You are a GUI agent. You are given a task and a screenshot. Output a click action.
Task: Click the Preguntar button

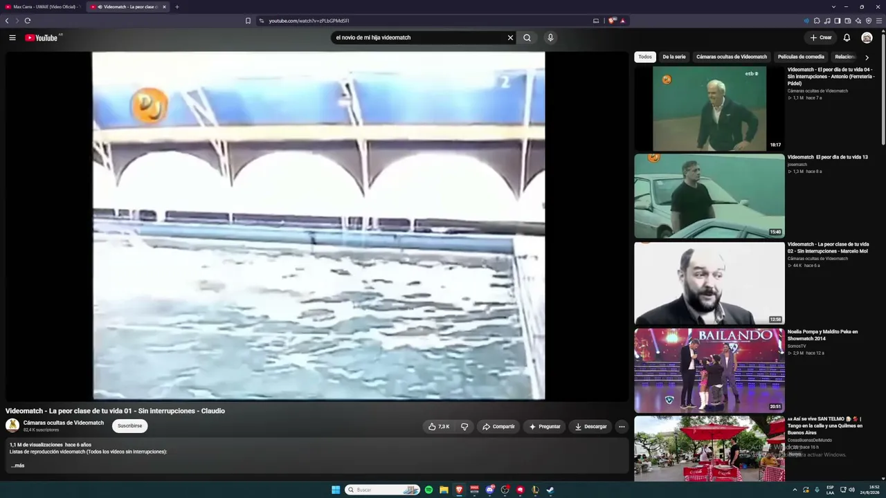(x=545, y=427)
